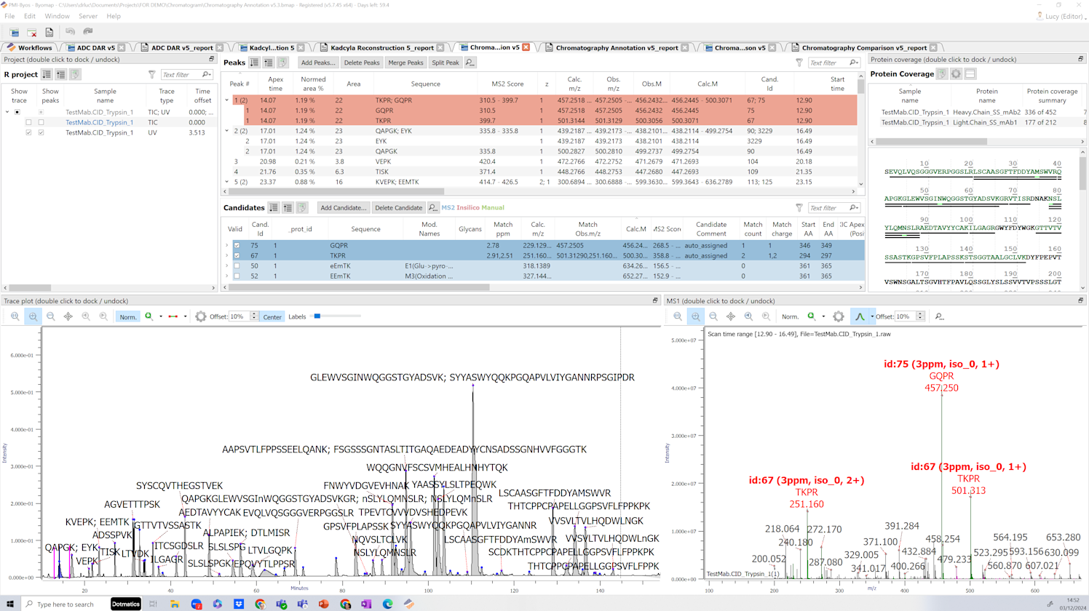
Task: Uncheck the Valid checkbox for candidate 75
Action: (237, 246)
